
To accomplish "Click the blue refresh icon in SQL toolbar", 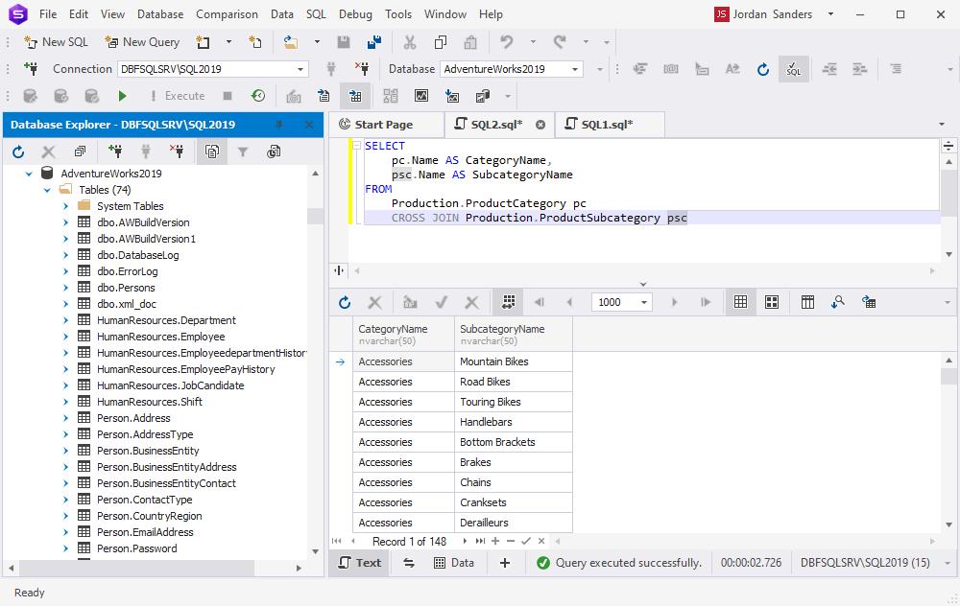I will pos(763,69).
